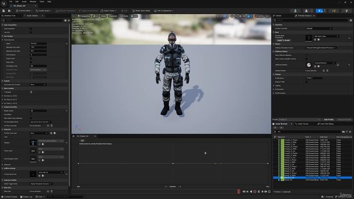Screen dimensions: 354x199
Task: Click the Output Log button
Action: pos(26,197)
